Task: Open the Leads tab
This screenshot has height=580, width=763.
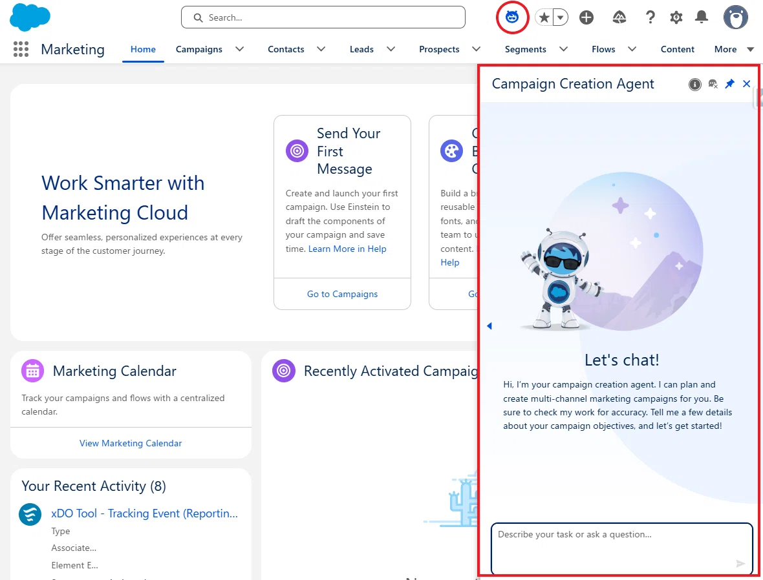Action: click(x=361, y=49)
